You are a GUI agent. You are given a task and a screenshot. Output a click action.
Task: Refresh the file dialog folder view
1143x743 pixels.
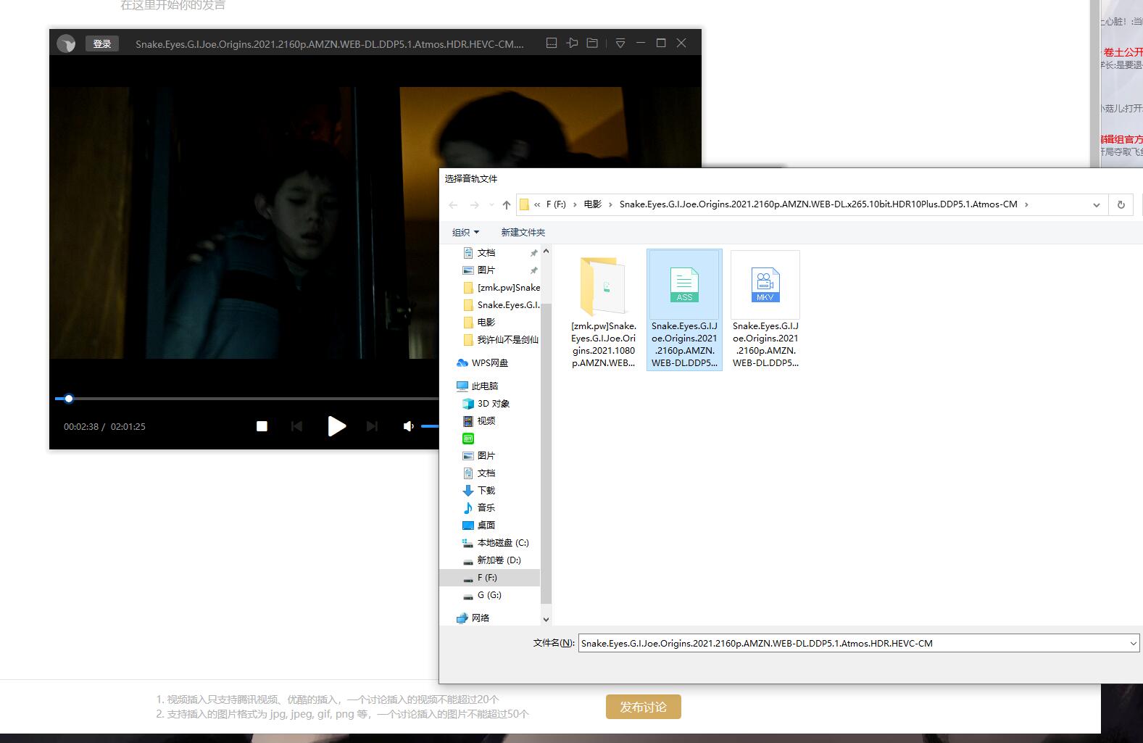(x=1121, y=205)
